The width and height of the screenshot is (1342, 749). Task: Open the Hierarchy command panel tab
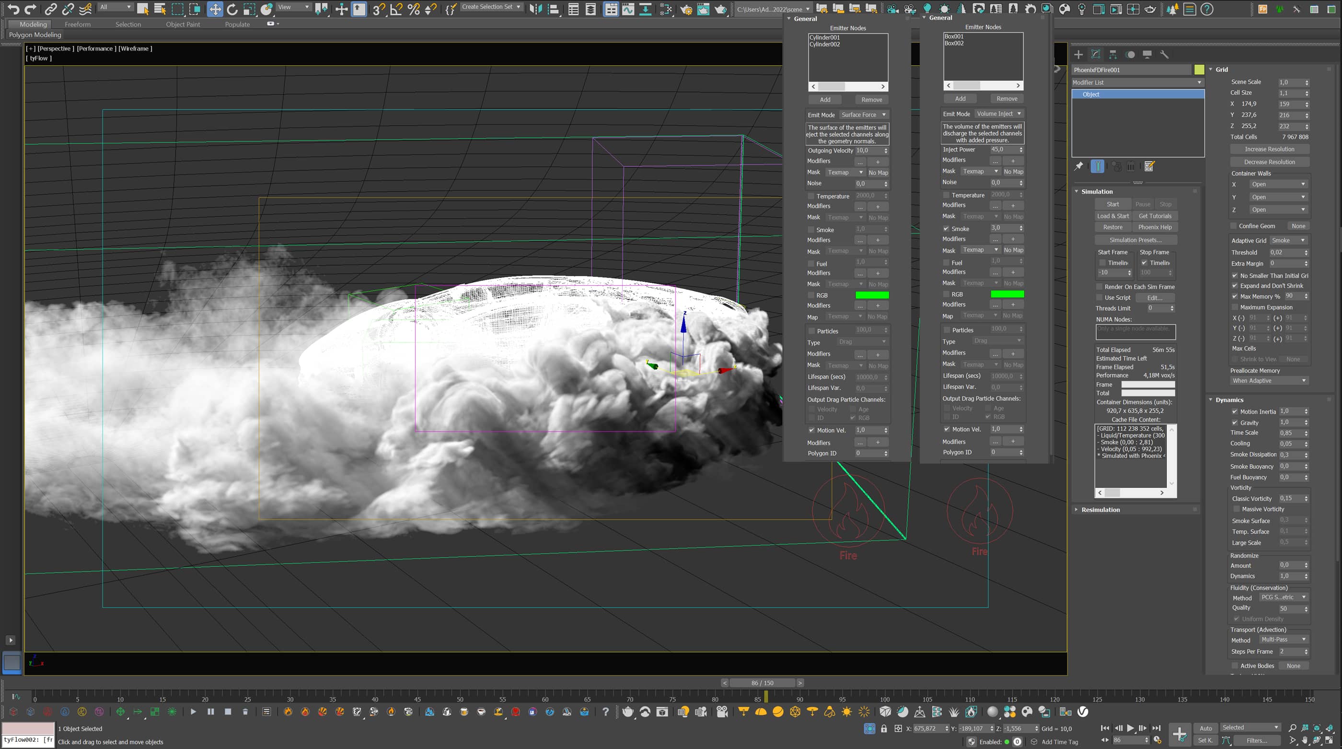(1113, 54)
